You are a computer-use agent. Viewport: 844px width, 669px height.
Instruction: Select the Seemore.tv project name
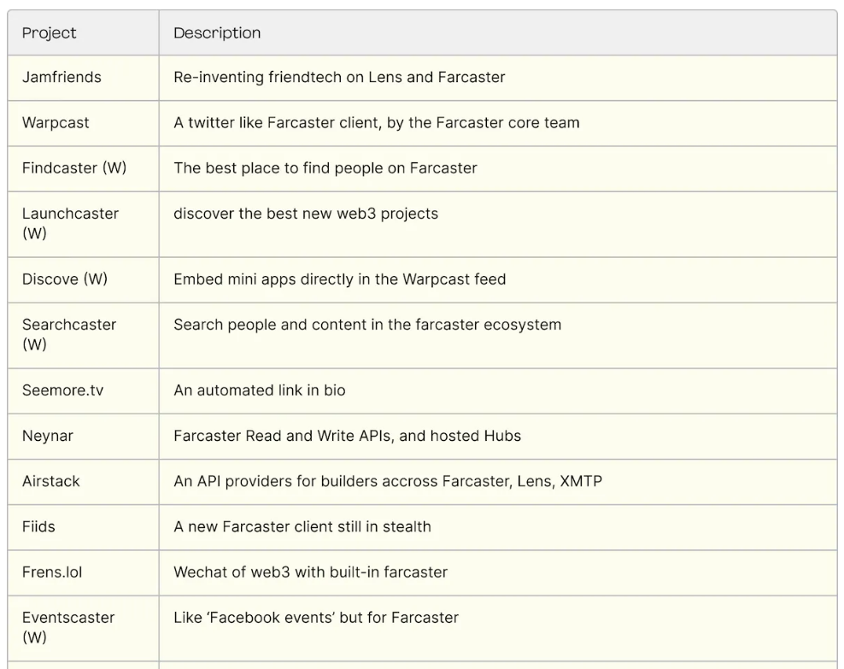(x=62, y=390)
